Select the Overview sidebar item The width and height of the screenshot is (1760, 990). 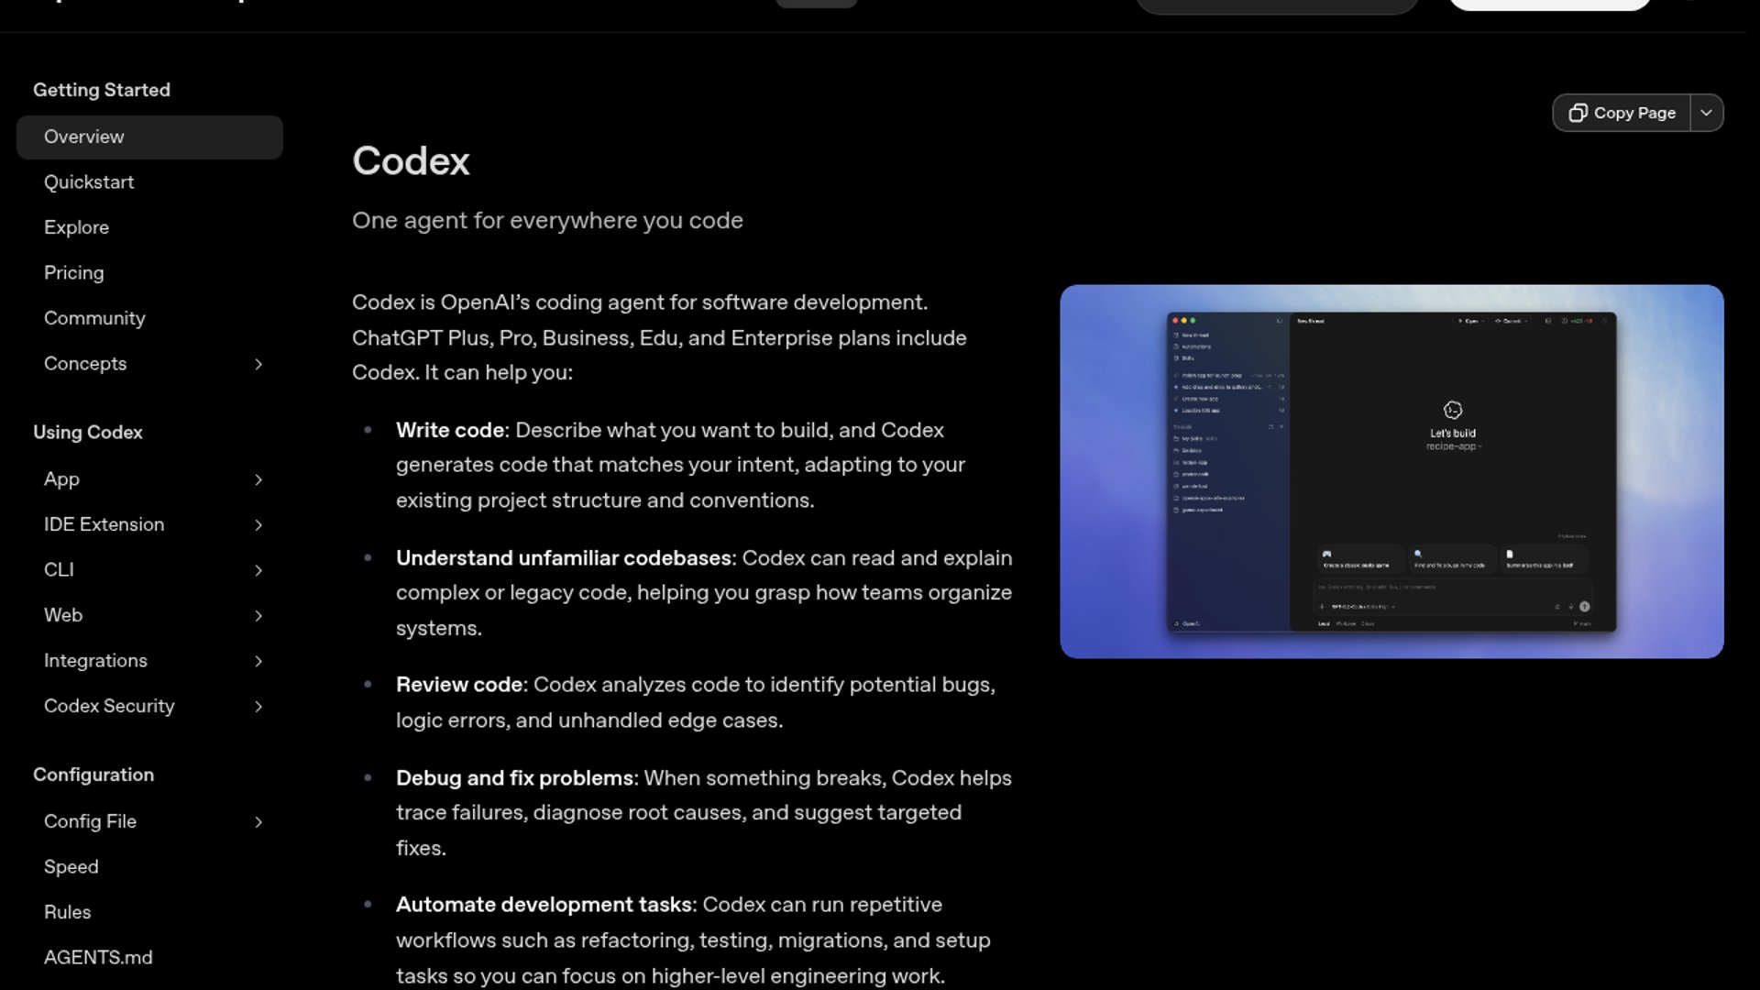tap(84, 137)
